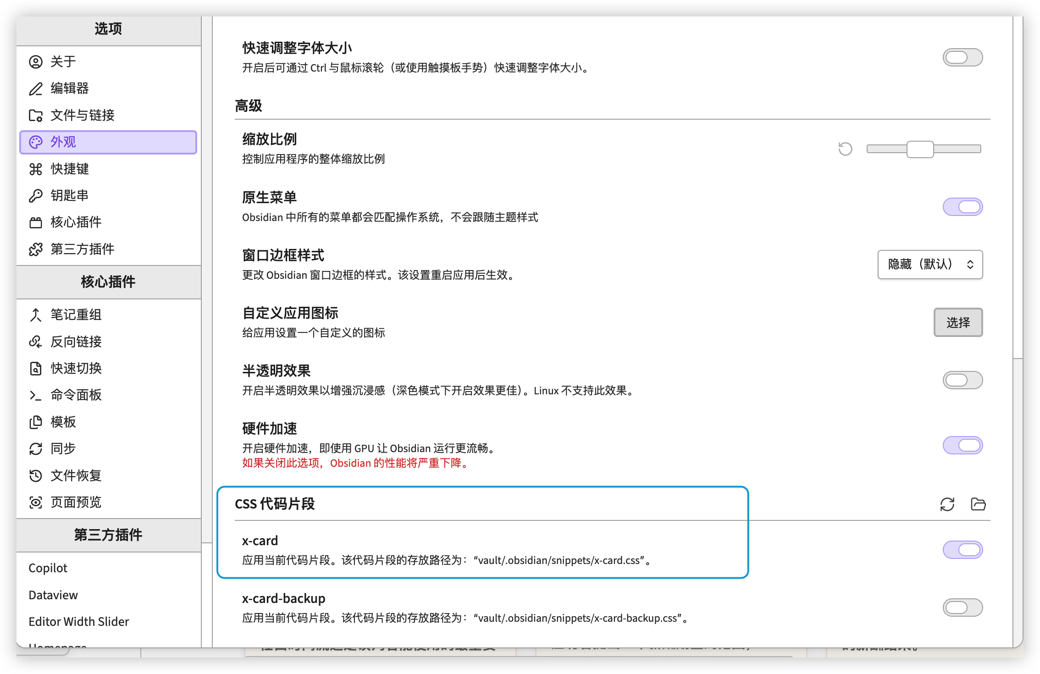Open the 编辑器 settings tab
This screenshot has width=1040, height=674.
point(70,88)
